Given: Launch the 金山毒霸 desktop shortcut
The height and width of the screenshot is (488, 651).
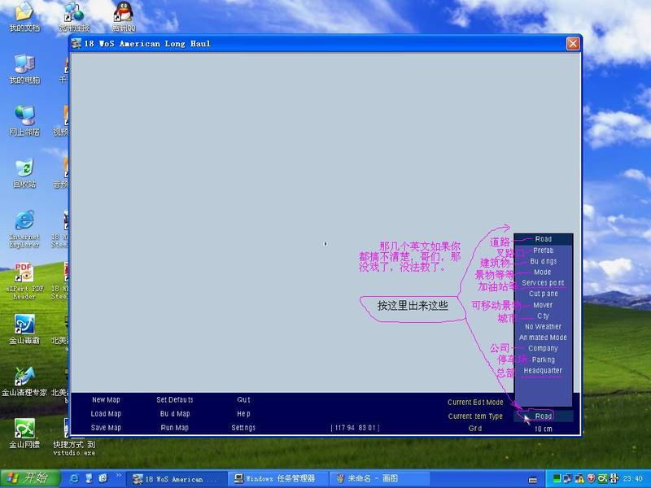Looking at the screenshot, I should (24, 329).
